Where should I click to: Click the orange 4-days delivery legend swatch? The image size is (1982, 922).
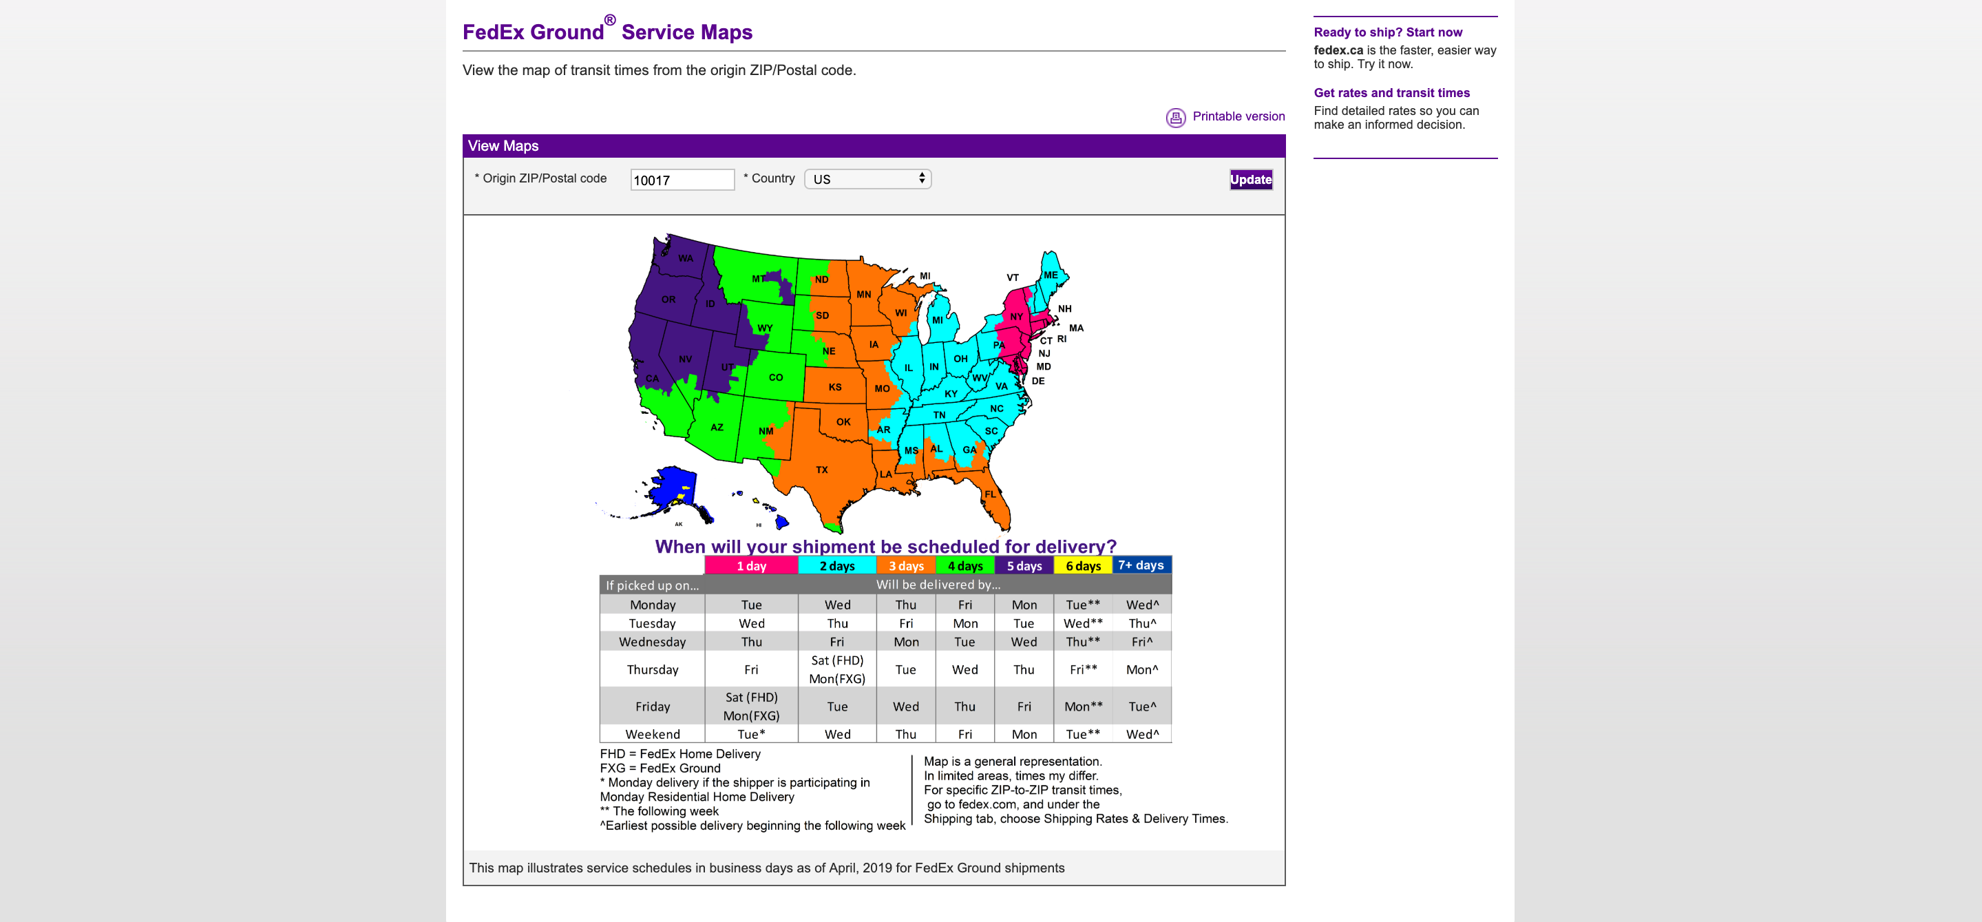click(x=963, y=565)
